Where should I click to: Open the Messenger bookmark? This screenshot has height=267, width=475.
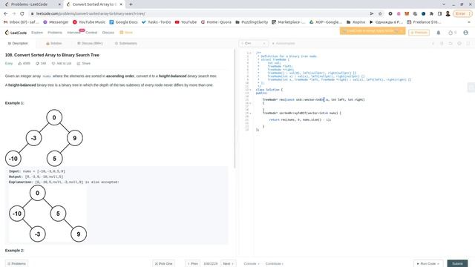point(56,22)
